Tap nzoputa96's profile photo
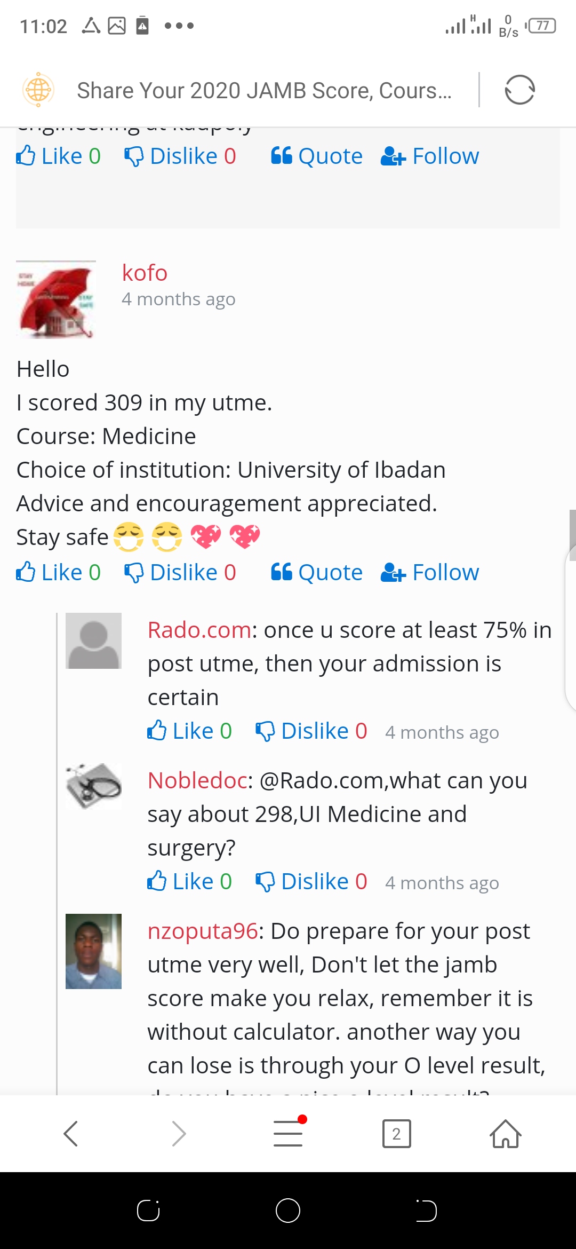Viewport: 576px width, 1249px height. tap(93, 951)
